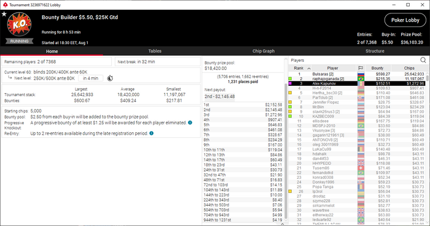
Task: Sort players by Player name column
Action: pos(333,68)
